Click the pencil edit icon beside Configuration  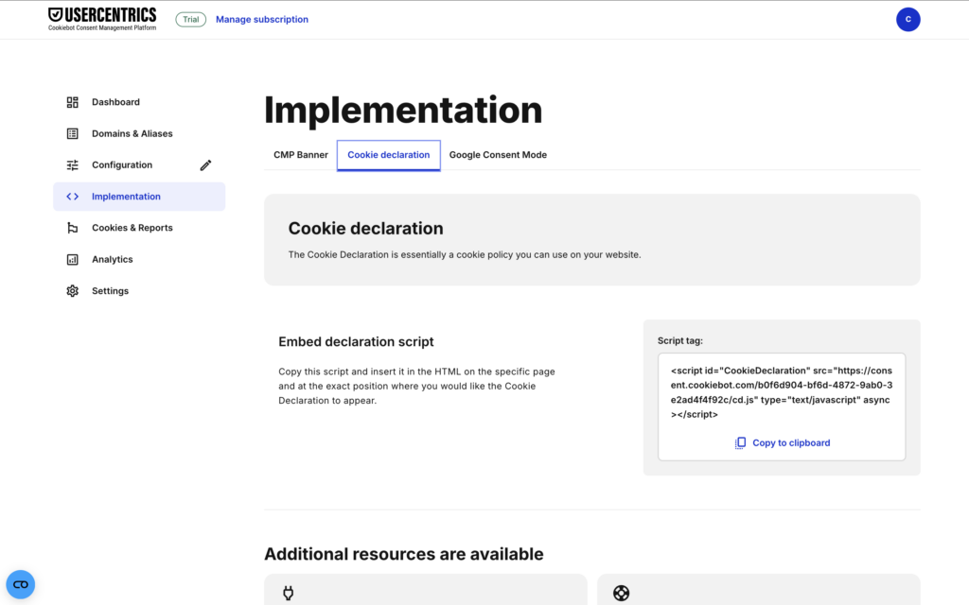tap(205, 164)
